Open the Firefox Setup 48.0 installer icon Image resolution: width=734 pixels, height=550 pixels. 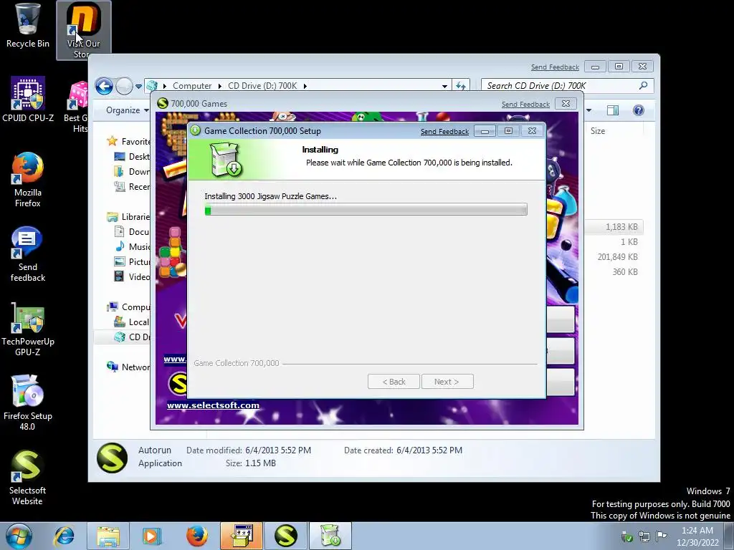[28, 402]
